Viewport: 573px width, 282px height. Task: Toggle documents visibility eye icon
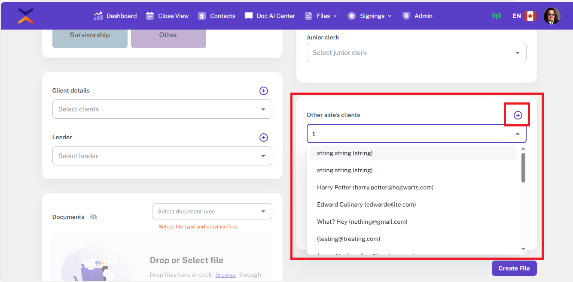pos(94,217)
